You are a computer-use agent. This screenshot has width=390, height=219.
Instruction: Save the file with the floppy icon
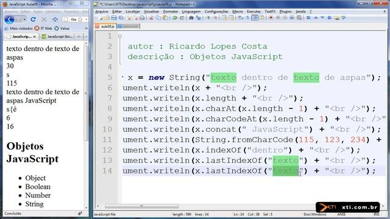(114, 18)
